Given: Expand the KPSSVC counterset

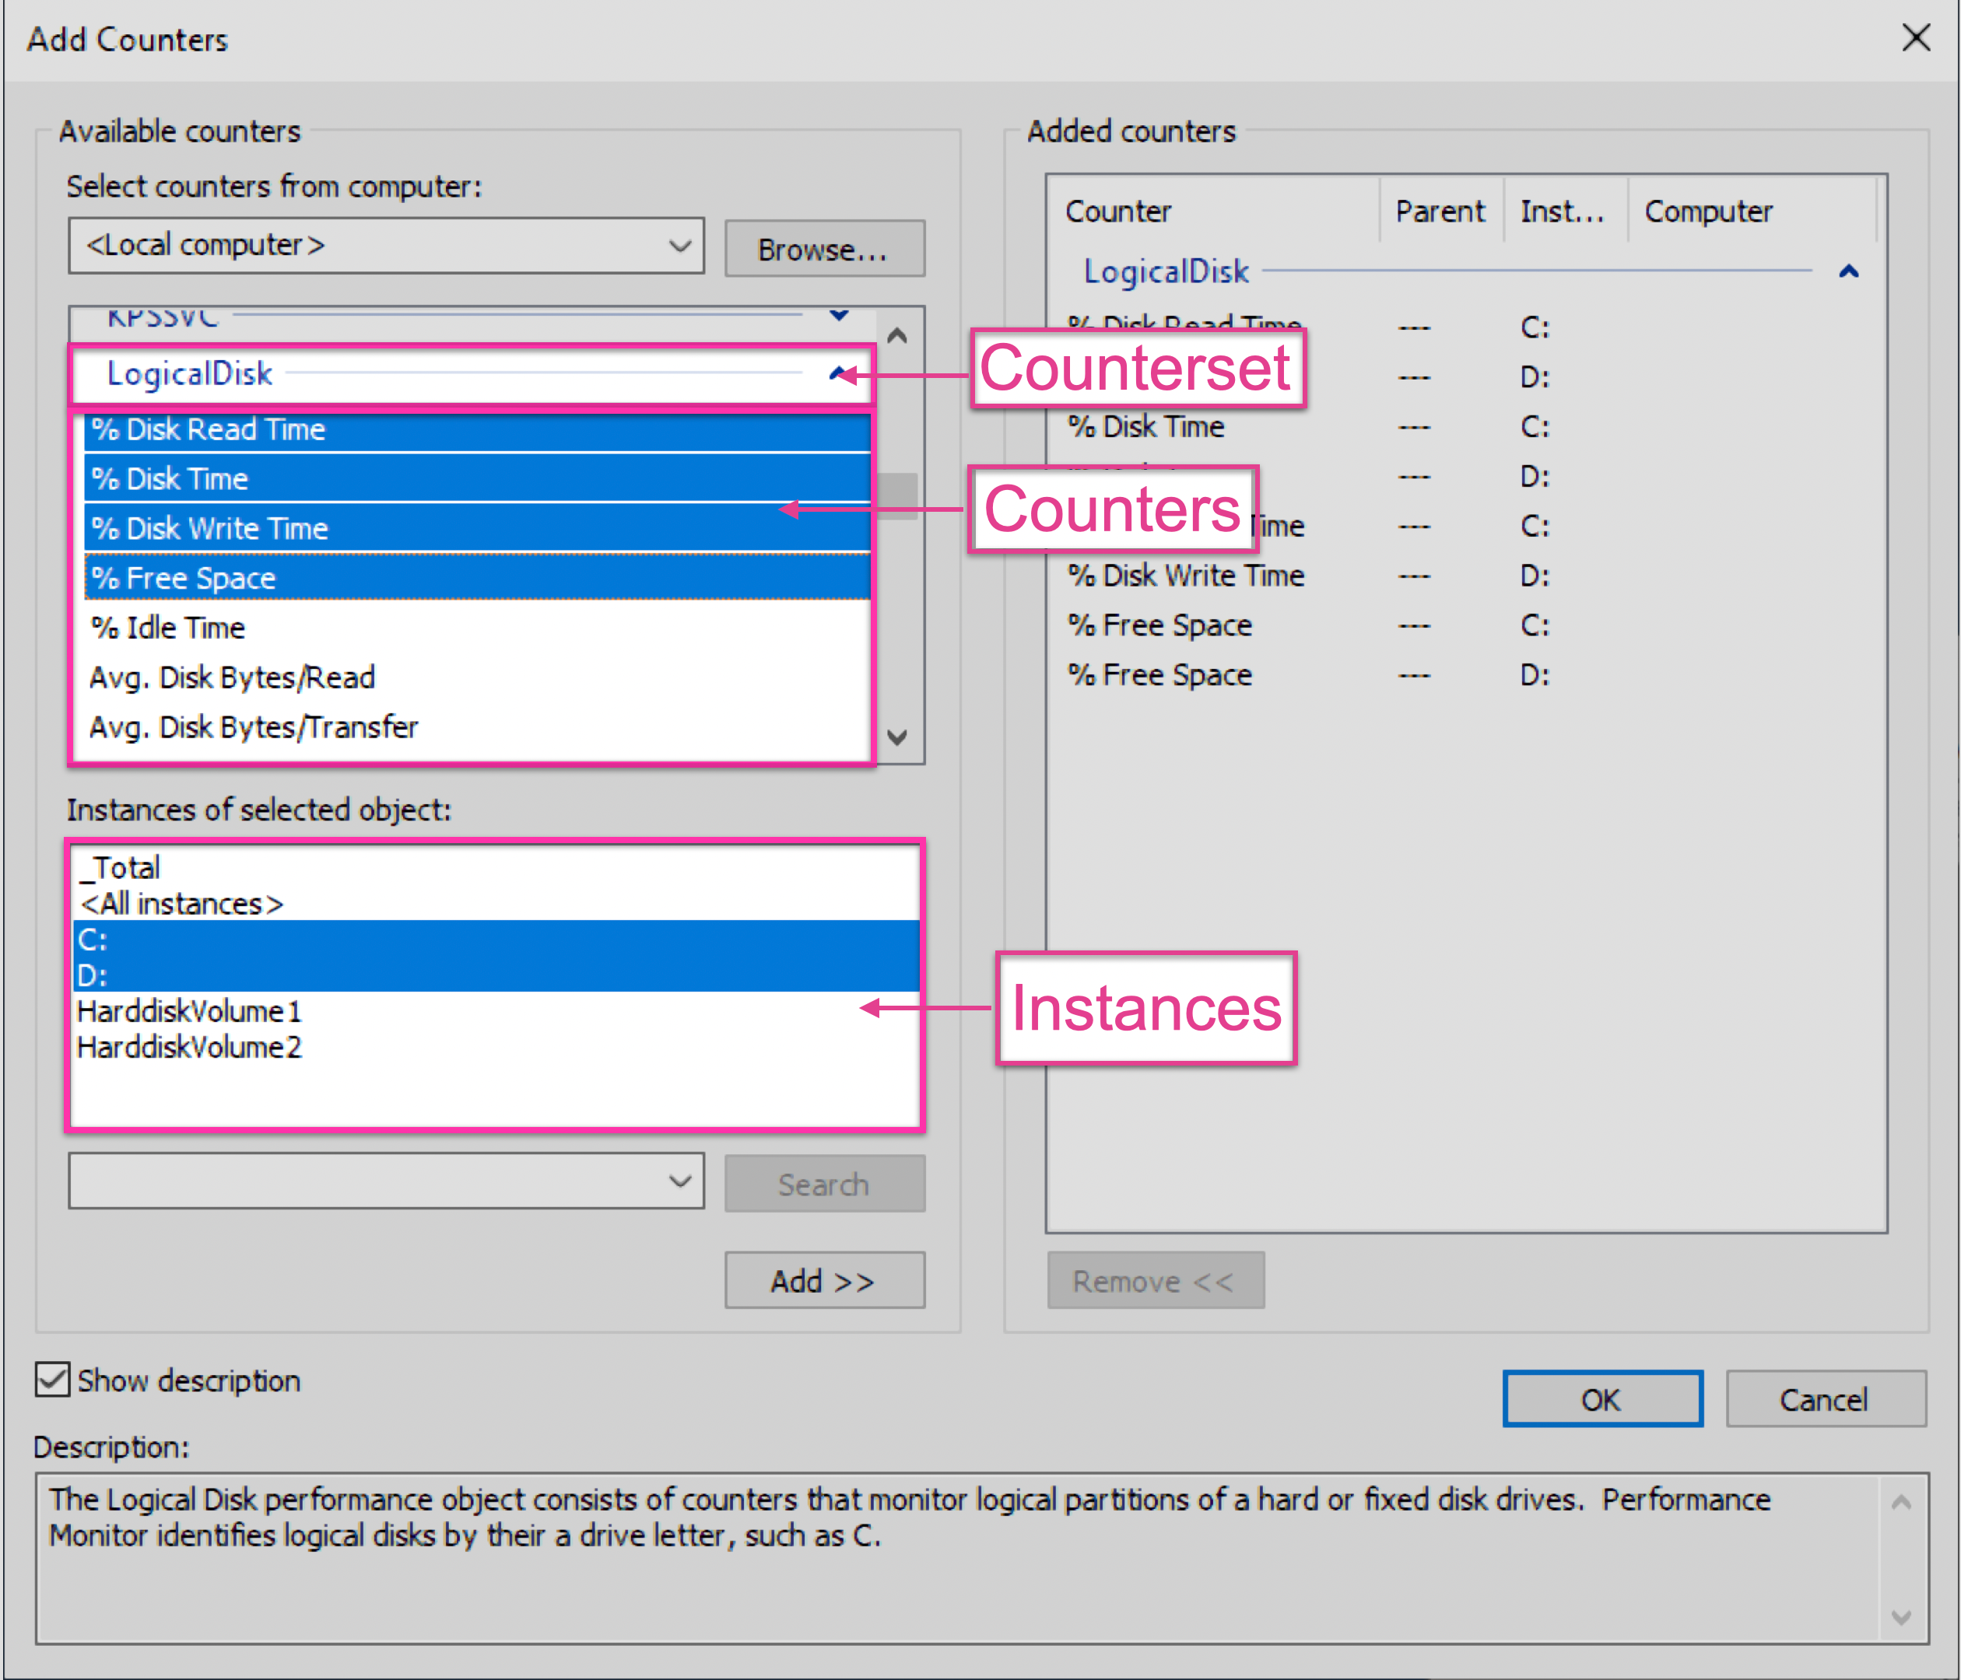Looking at the screenshot, I should tap(839, 317).
